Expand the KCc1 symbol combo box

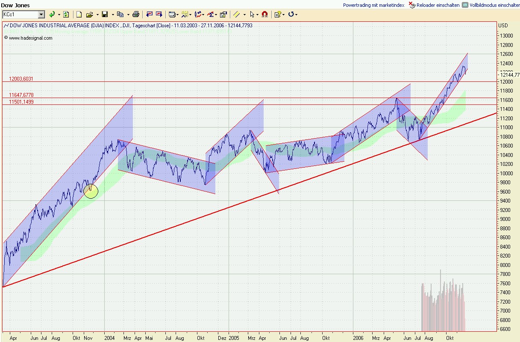(41, 14)
